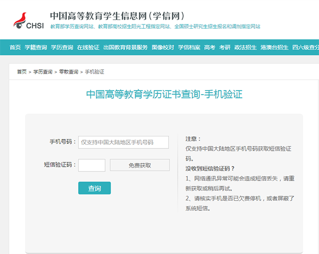Open the 首页 navigation menu item
This screenshot has height=254, width=319.
pos(15,47)
